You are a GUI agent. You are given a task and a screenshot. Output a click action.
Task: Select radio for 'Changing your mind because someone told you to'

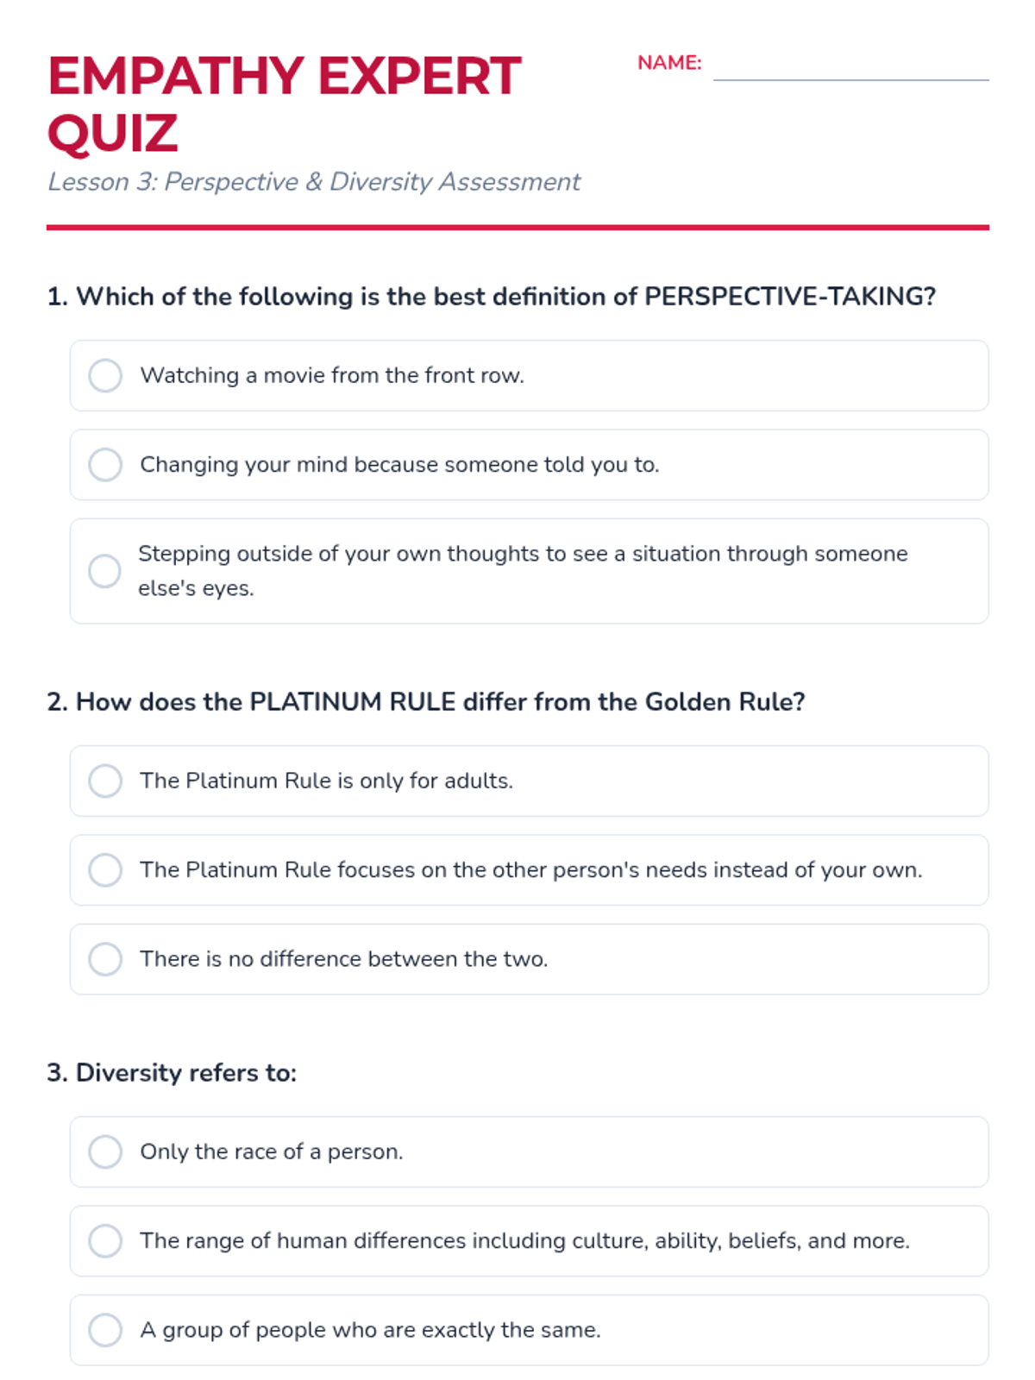pos(105,464)
